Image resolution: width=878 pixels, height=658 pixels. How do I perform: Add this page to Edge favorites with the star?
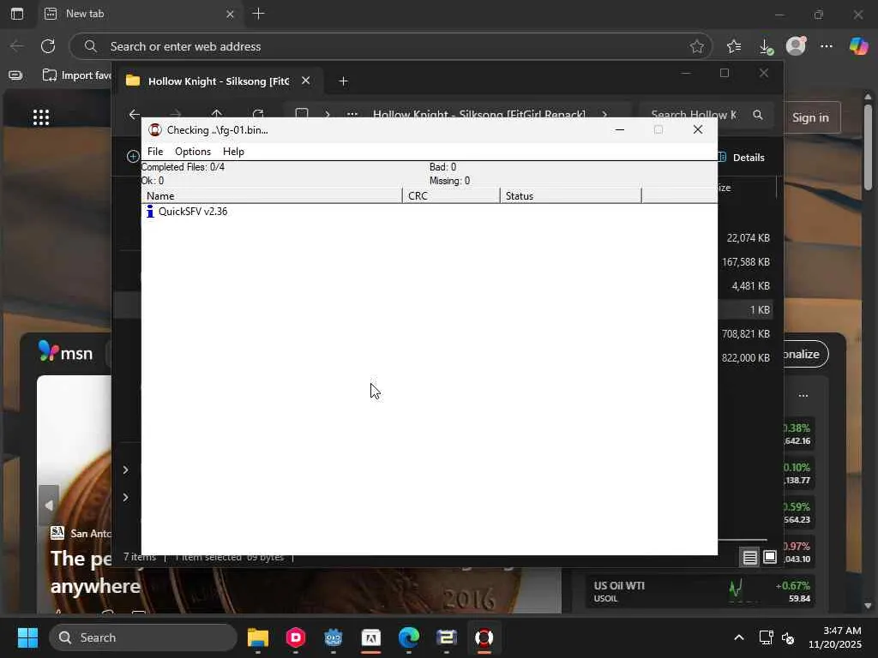coord(696,46)
